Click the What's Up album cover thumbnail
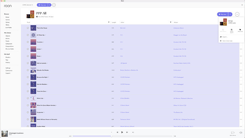The height and width of the screenshot is (138, 245). 33,98
